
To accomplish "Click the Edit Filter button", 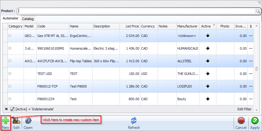I will (x=244, y=109).
